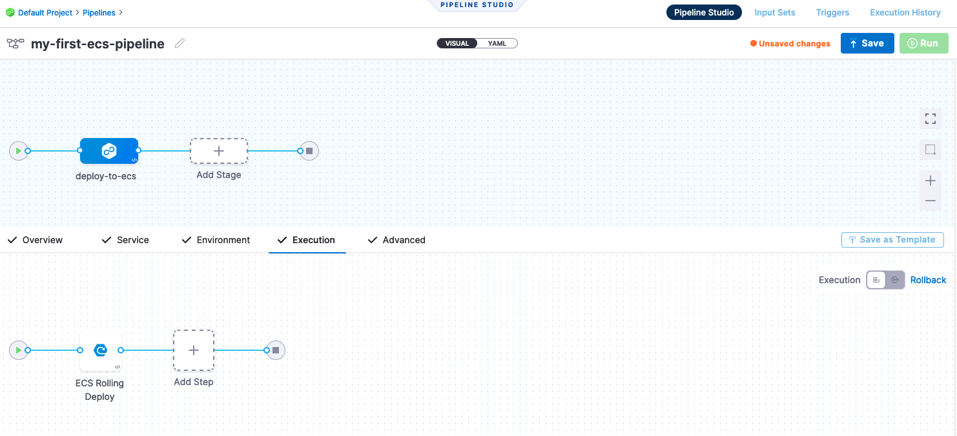Click the ECS Rolling Deploy step icon
Screen dimensions: 957x436
click(x=100, y=350)
